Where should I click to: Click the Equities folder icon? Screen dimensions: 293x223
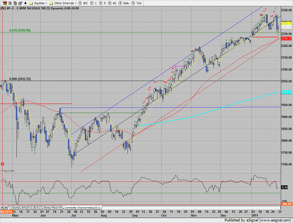click(x=31, y=3)
